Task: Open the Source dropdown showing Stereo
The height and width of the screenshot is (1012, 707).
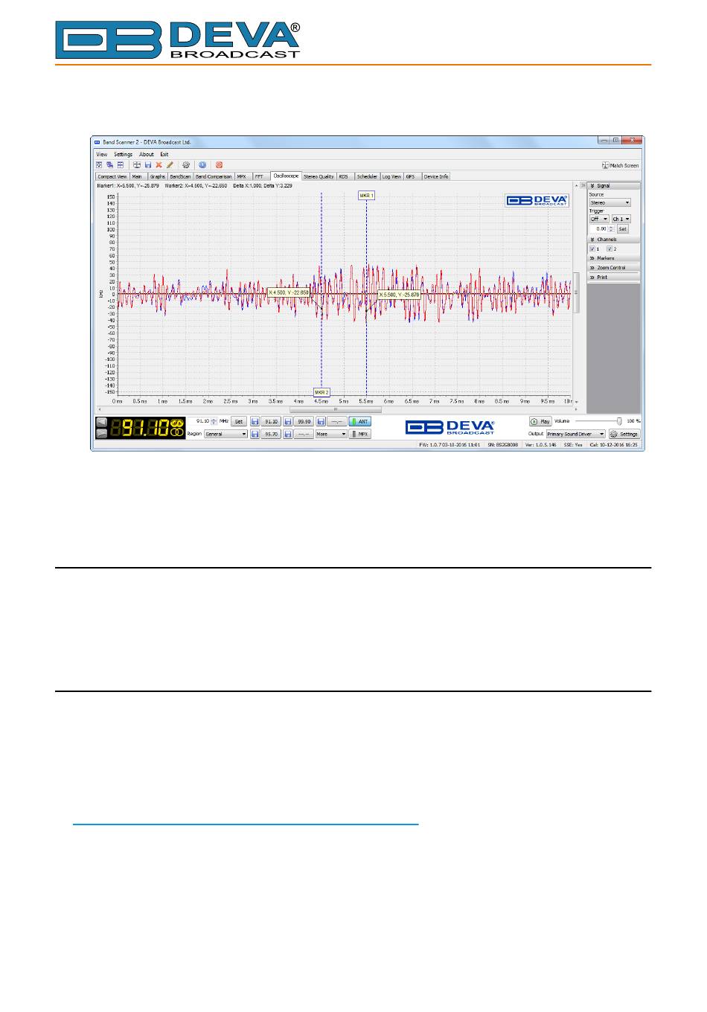Action: (610, 202)
